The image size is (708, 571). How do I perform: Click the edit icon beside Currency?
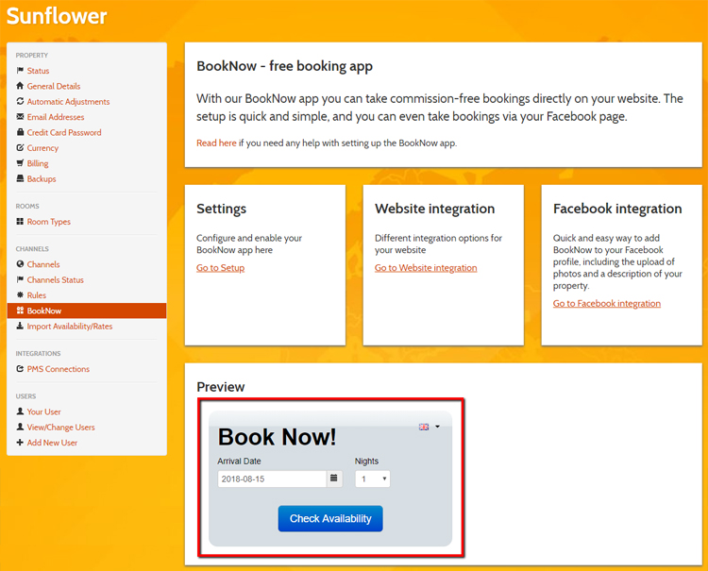click(x=20, y=147)
